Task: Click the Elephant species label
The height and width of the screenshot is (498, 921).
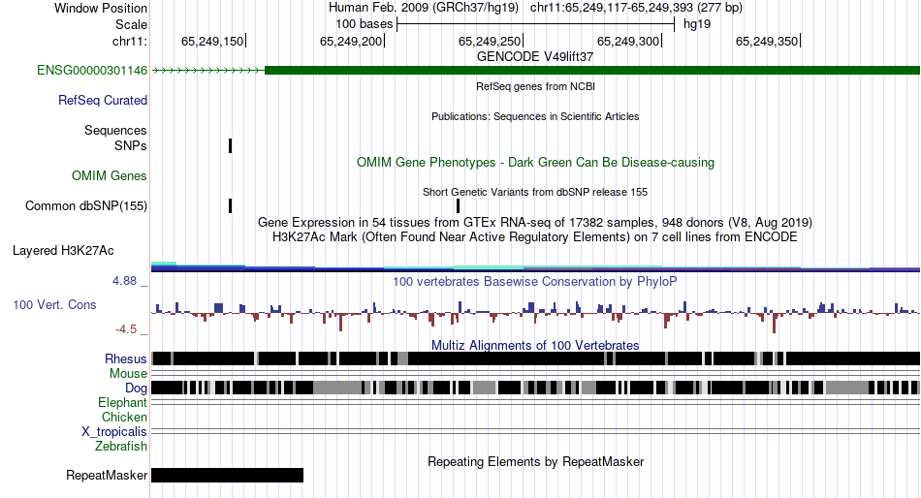Action: tap(122, 403)
